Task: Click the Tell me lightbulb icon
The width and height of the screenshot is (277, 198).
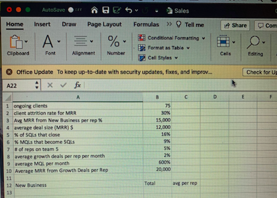Action: [x=178, y=25]
